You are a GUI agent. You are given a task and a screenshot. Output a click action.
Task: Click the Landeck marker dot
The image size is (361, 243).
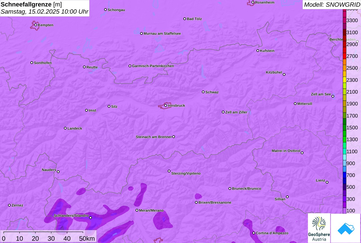(65, 128)
